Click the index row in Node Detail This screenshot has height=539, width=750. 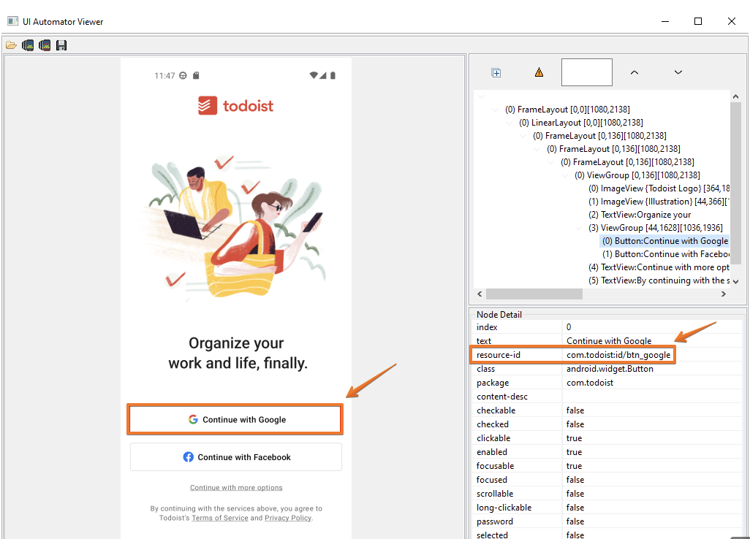(607, 327)
